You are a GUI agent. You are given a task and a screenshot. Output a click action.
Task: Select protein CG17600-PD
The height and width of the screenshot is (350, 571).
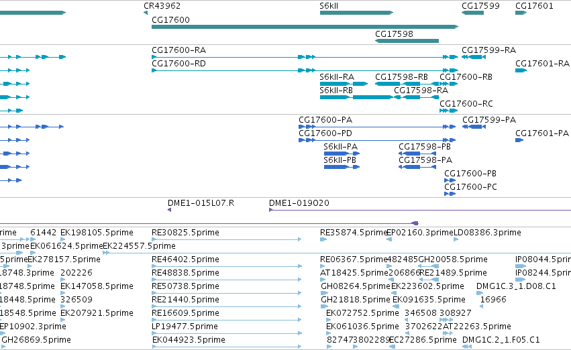[x=377, y=140]
